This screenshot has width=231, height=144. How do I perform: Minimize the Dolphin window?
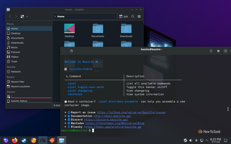tap(132, 10)
